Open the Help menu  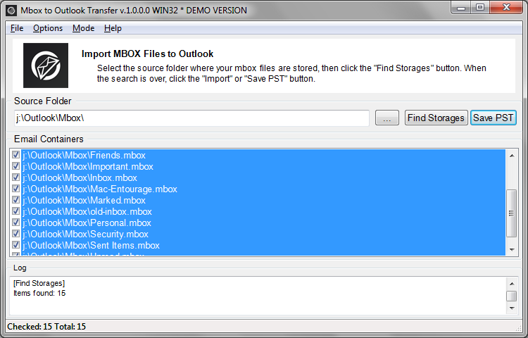tap(113, 28)
